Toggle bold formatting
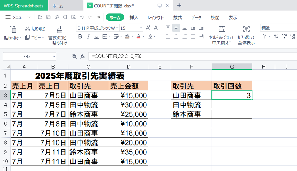Image resolution: width=297 pixels, height=171 pixels. [x=80, y=36]
